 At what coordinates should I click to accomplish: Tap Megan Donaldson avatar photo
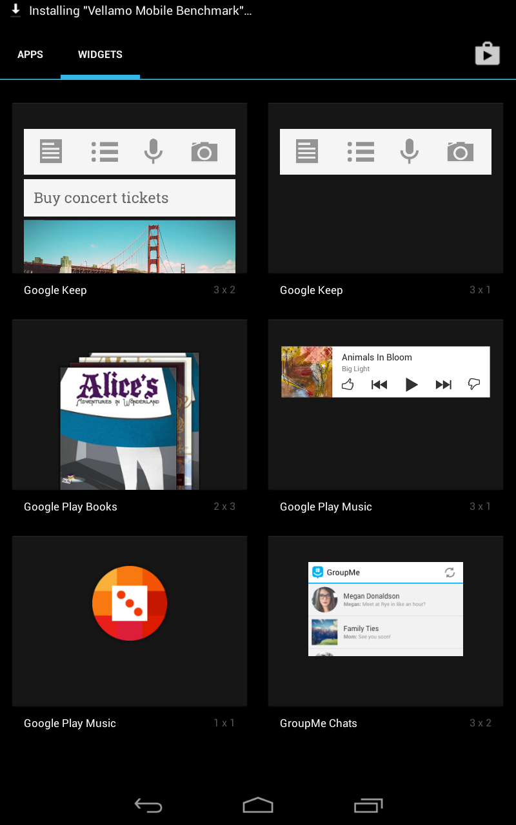point(324,599)
